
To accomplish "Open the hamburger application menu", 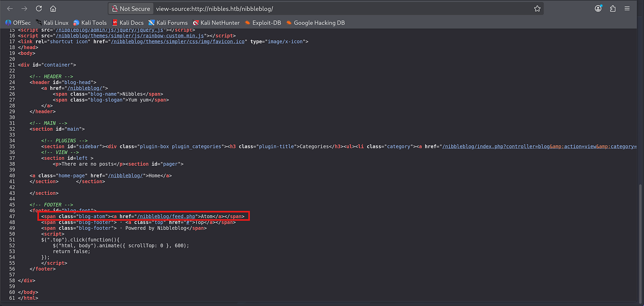I will (627, 9).
